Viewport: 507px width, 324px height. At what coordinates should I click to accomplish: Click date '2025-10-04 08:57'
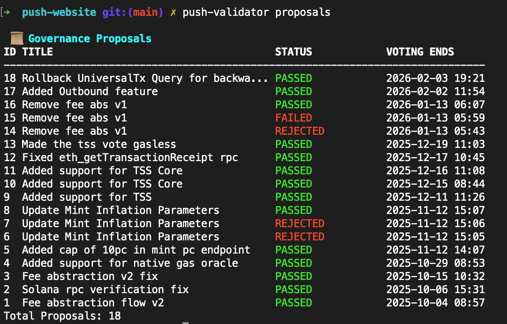(436, 303)
